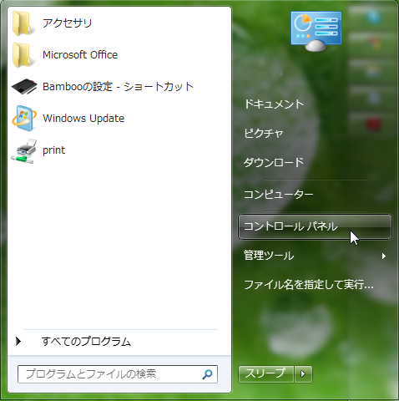The image size is (399, 401).
Task: Show すべてのプログラム list
Action: (x=86, y=342)
